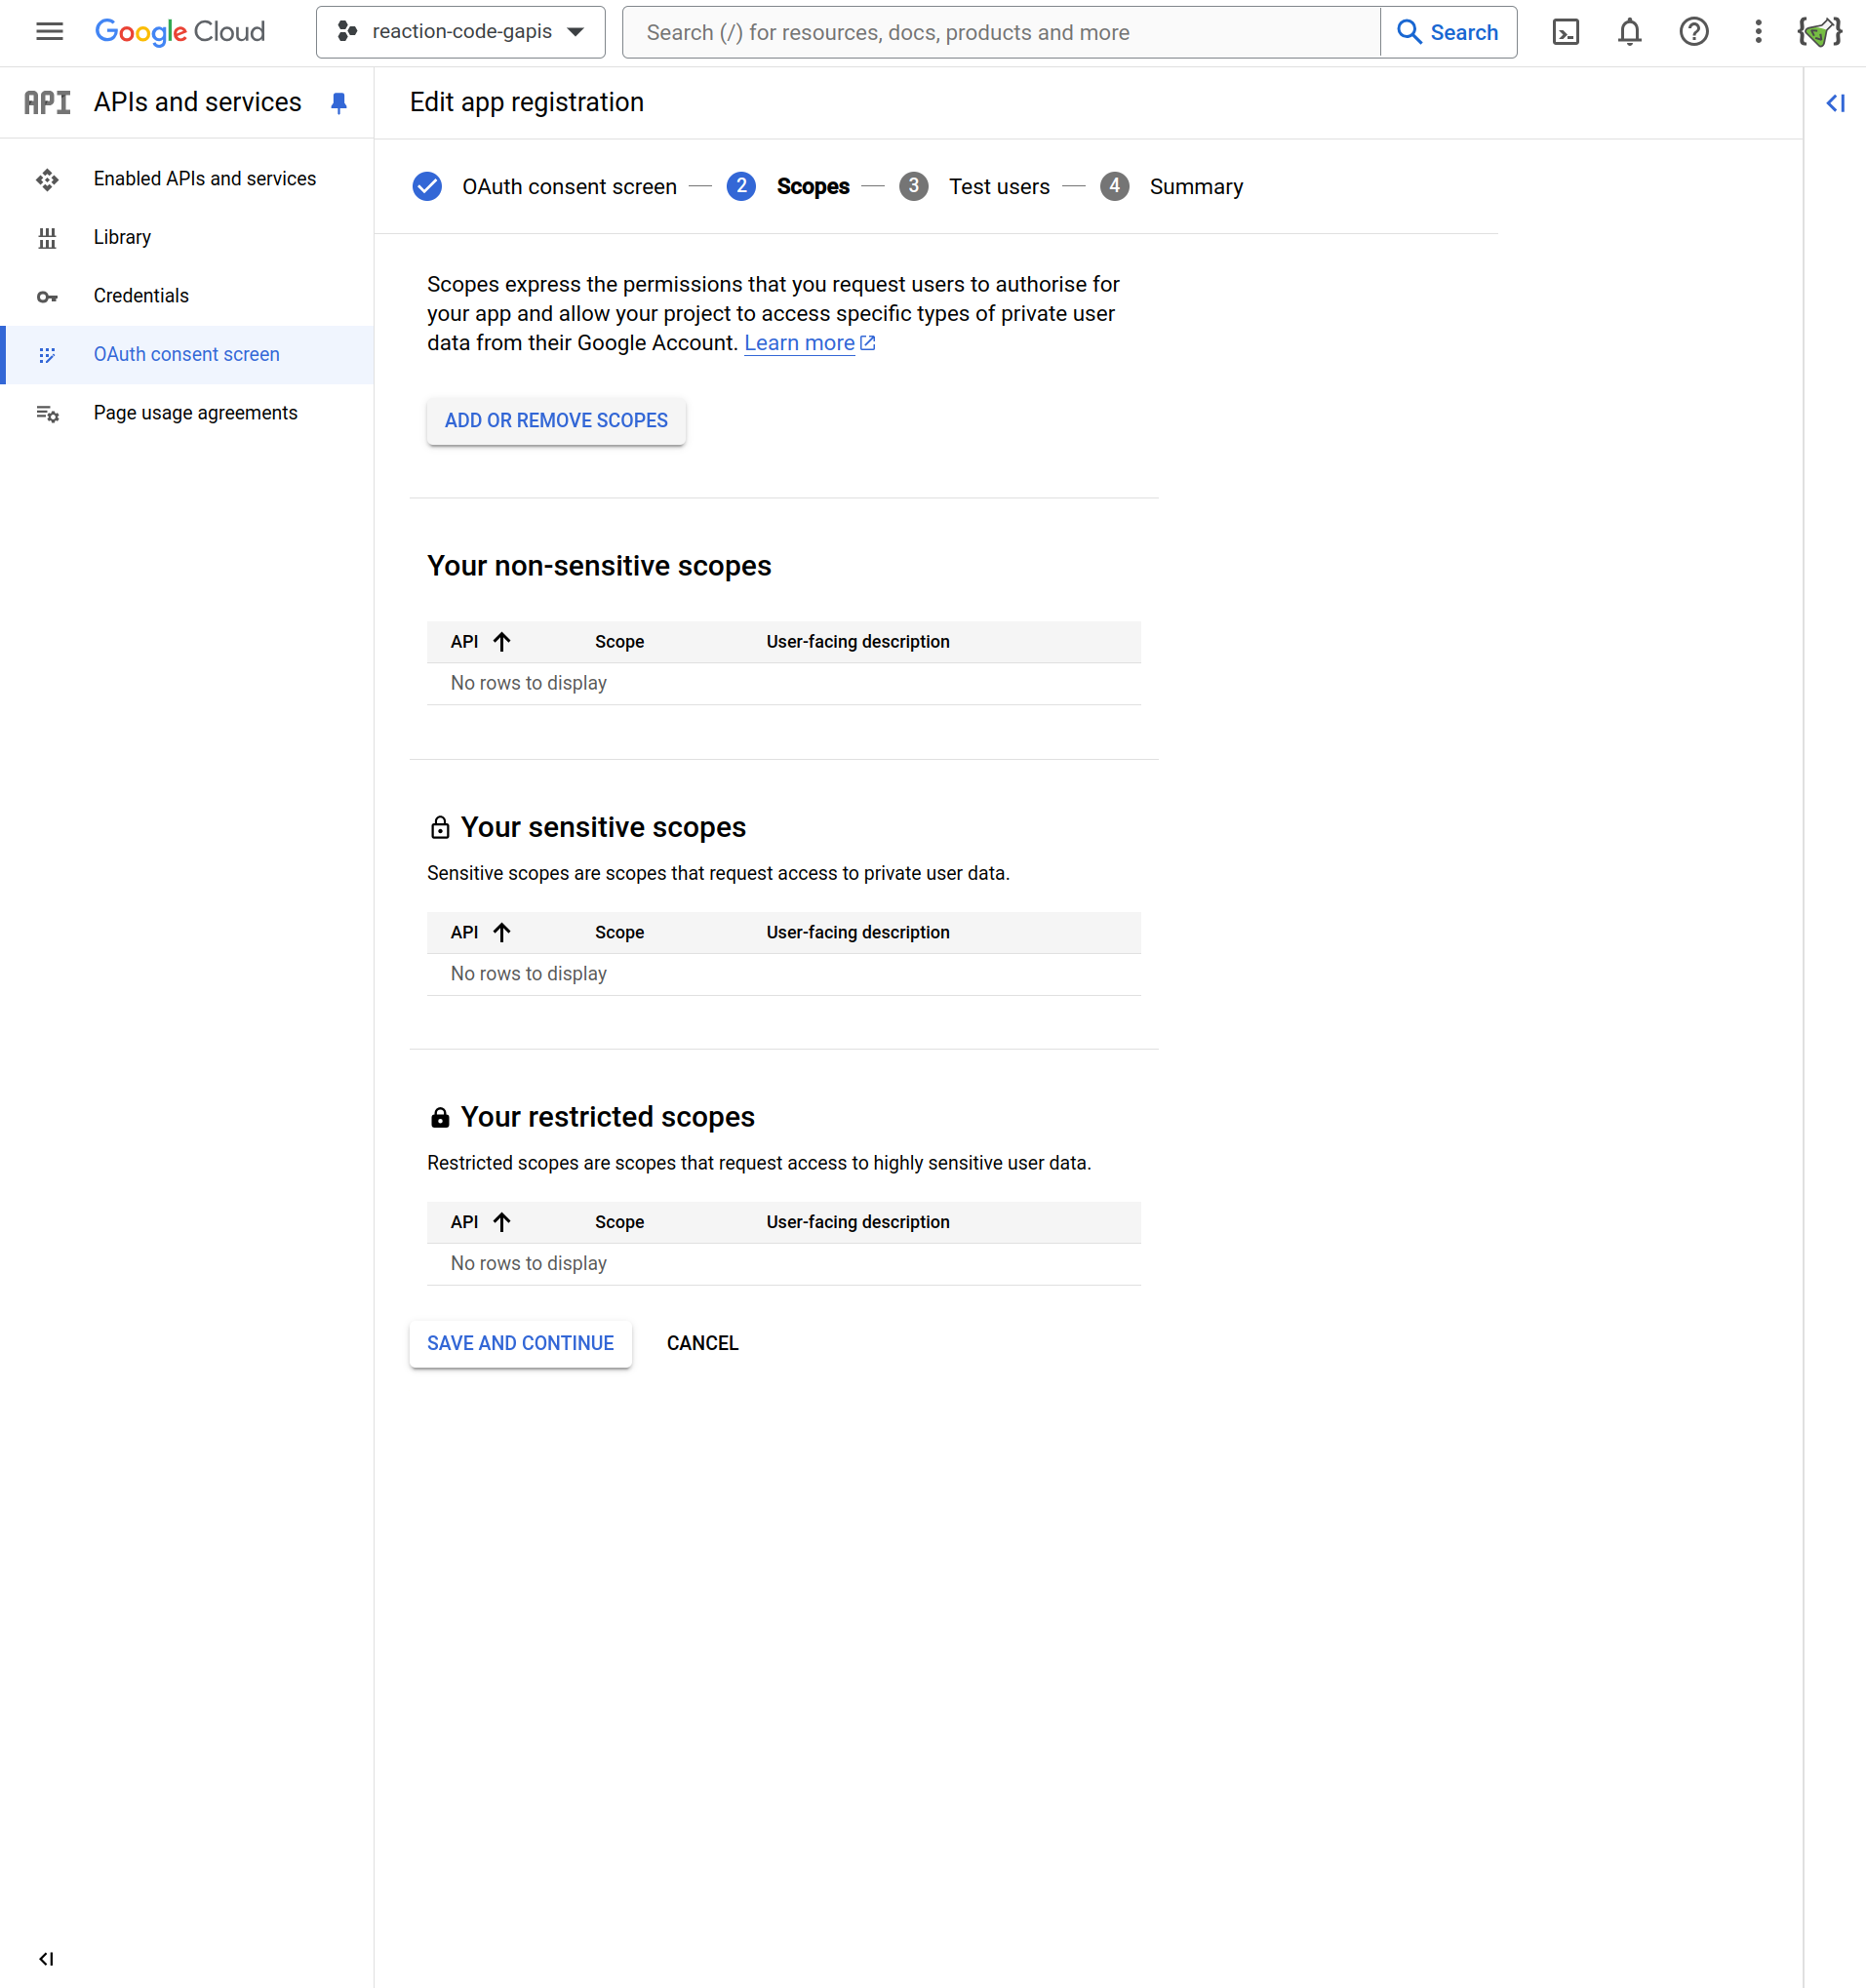Open the Learn more link
Screen dimensions: 1866x1988
point(799,343)
